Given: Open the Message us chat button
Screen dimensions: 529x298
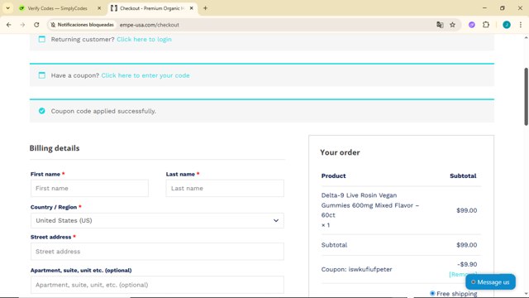Looking at the screenshot, I should [490, 281].
